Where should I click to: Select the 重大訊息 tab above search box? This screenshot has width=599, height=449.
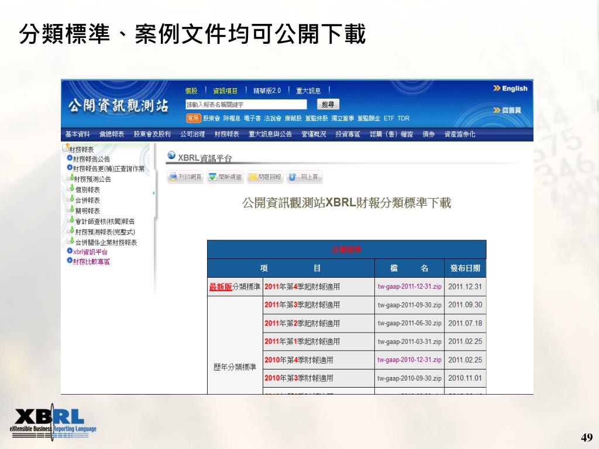coord(309,91)
